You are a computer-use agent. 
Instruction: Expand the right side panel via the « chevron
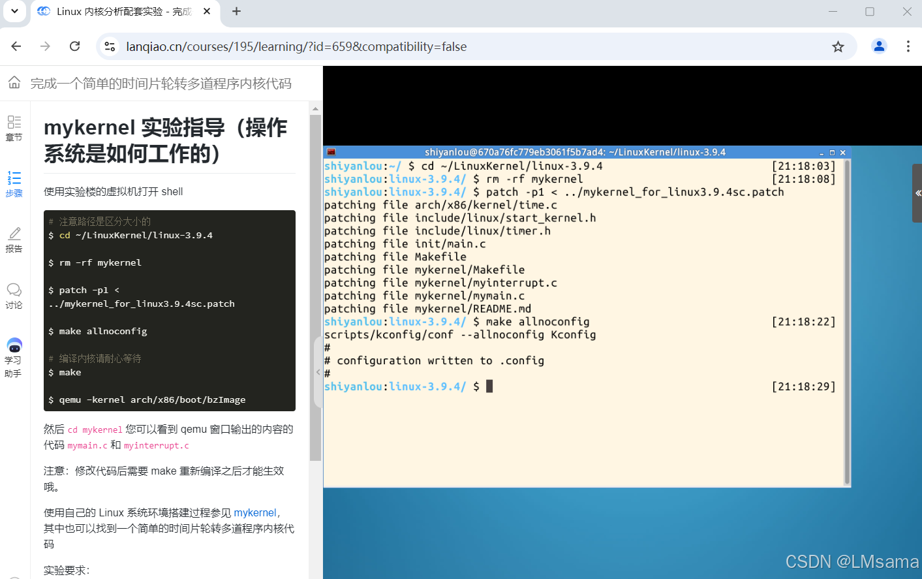click(917, 193)
